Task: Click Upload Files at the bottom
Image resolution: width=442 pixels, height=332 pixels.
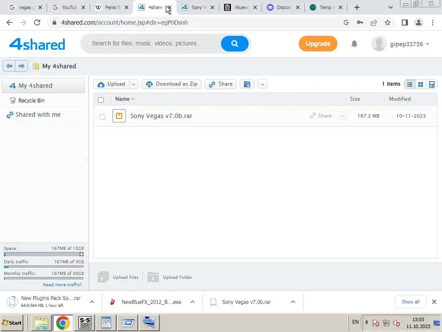Action: pyautogui.click(x=118, y=277)
